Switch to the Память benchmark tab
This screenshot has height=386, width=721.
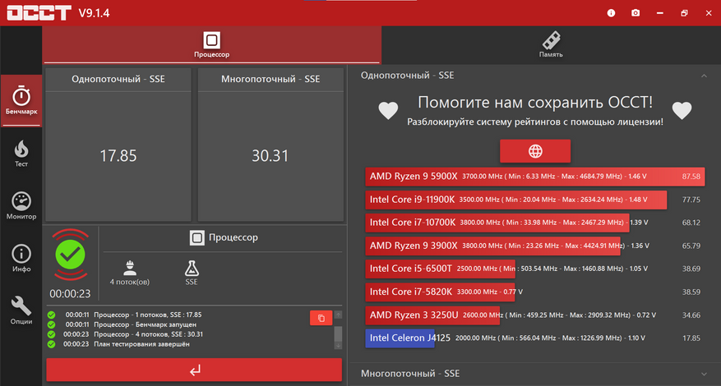click(551, 45)
